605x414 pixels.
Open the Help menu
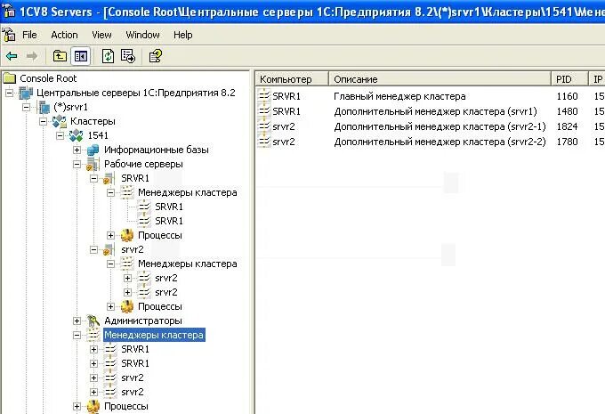pyautogui.click(x=183, y=35)
